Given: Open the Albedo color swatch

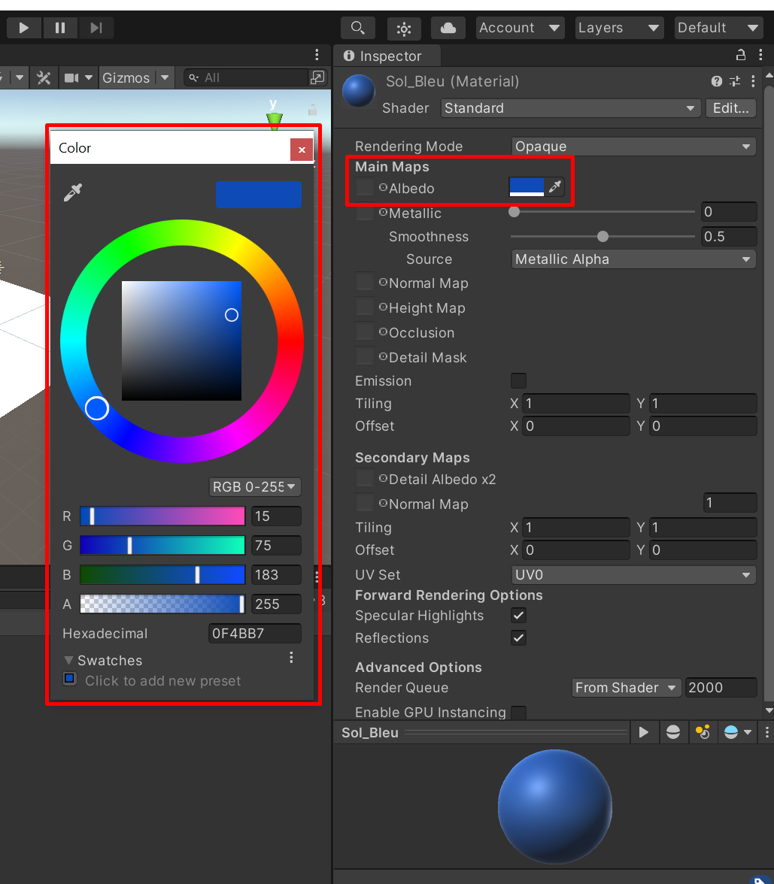Looking at the screenshot, I should (x=527, y=186).
